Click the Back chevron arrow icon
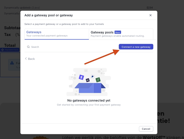 coord(26,59)
